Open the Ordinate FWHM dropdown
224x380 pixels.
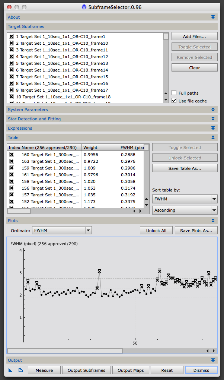(x=62, y=230)
